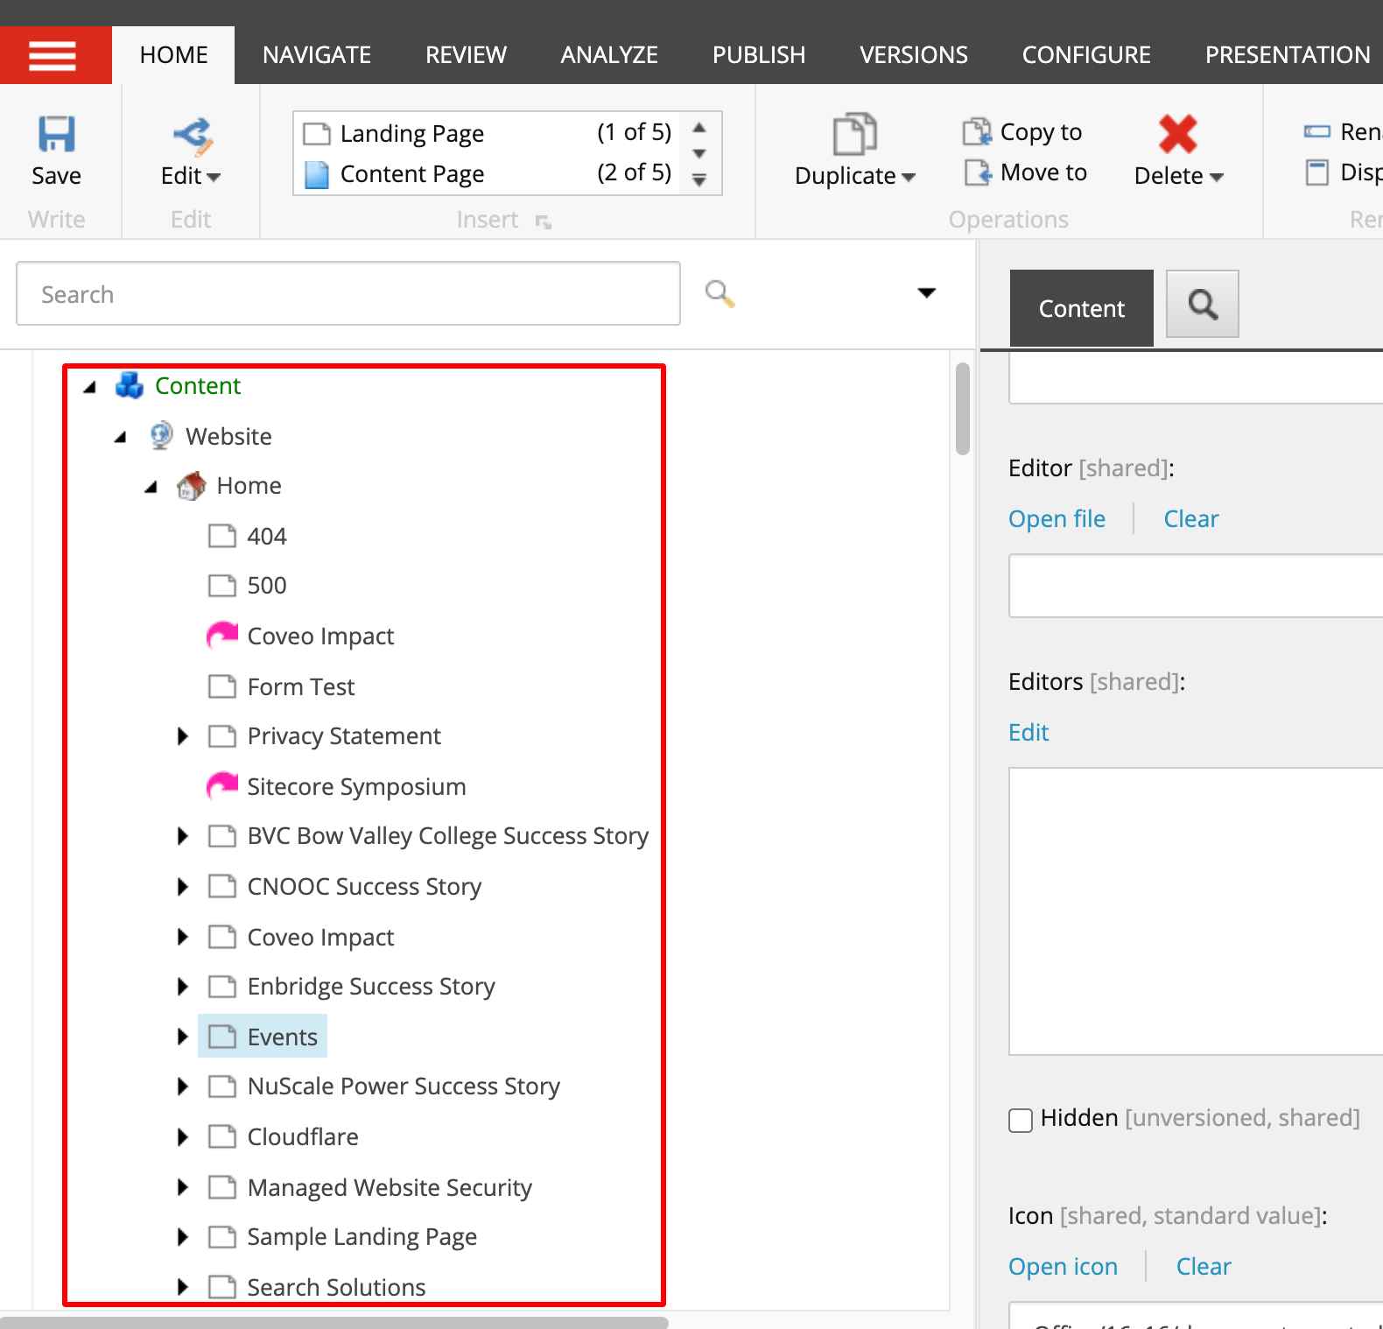Click the page icon beside Cloudflare
1383x1329 pixels.
222,1136
